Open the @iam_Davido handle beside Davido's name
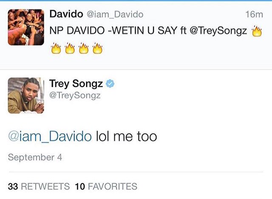The height and width of the screenshot is (199, 272). point(115,14)
